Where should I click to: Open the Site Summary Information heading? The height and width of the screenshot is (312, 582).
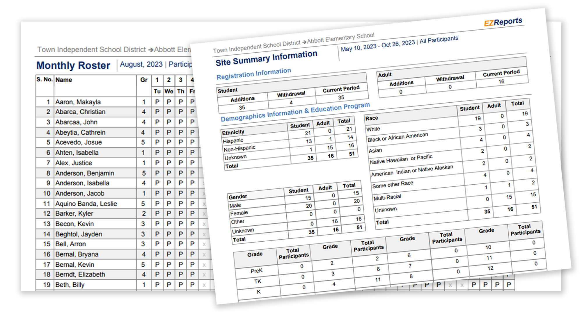coord(266,58)
